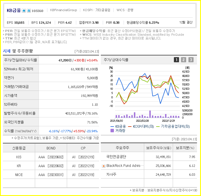This screenshot has width=201, height=196.
Task: Click the KR credit rating row label
Action: coord(19,166)
